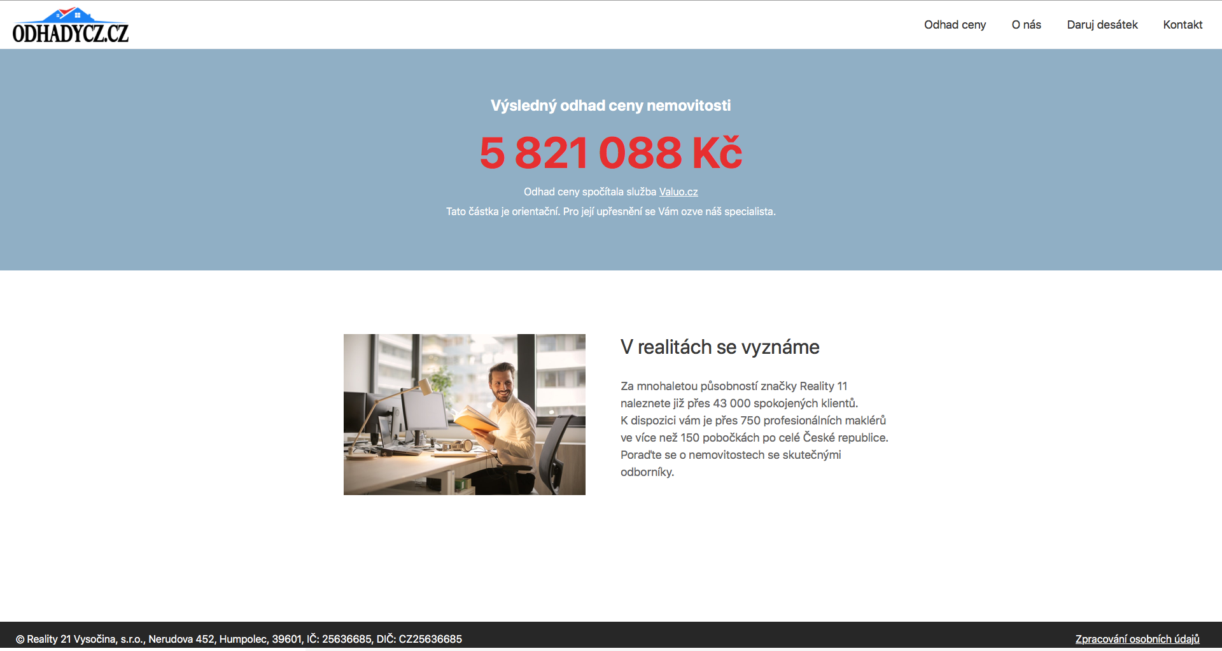Select the price 5 821 088 Kč
The image size is (1222, 651).
click(x=611, y=153)
